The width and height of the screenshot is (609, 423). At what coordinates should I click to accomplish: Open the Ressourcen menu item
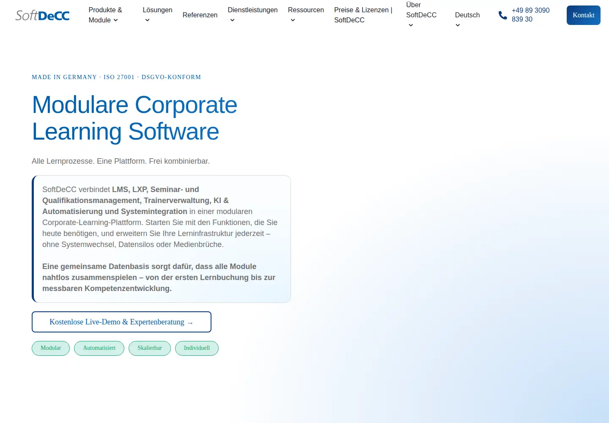[306, 10]
